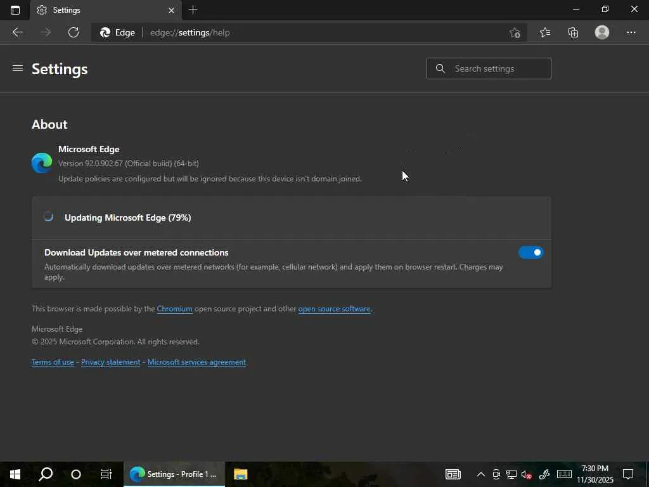Click the Version 92.0.902.67 text
The width and height of the screenshot is (649, 487).
[x=128, y=164]
